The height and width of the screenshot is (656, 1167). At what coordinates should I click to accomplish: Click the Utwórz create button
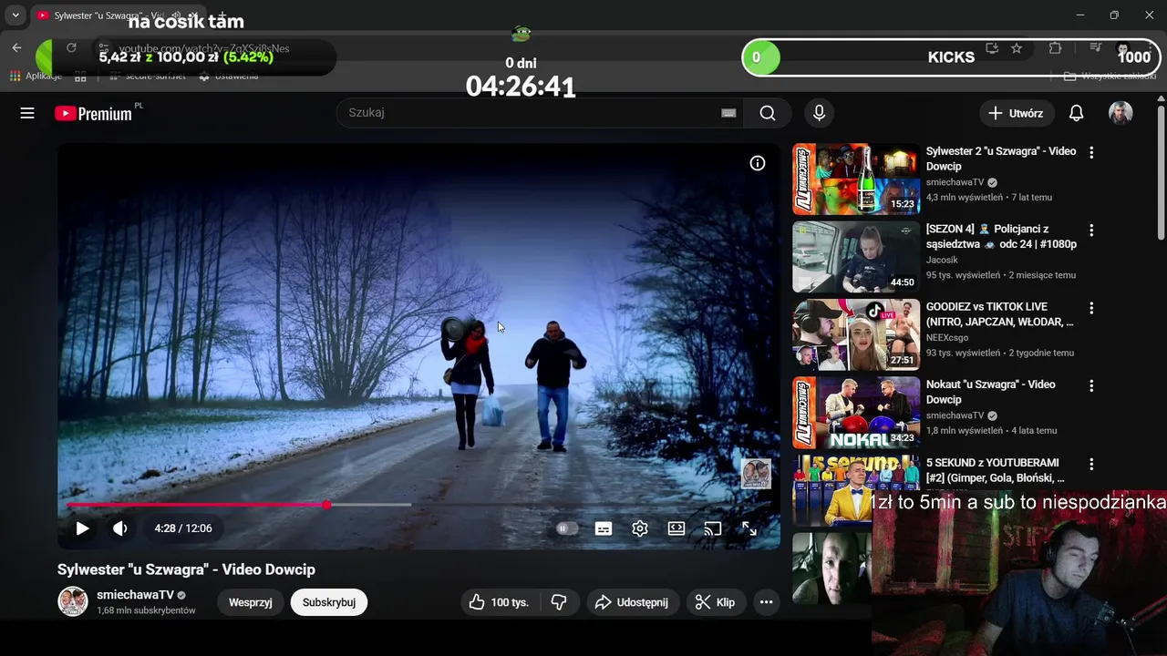click(1017, 113)
